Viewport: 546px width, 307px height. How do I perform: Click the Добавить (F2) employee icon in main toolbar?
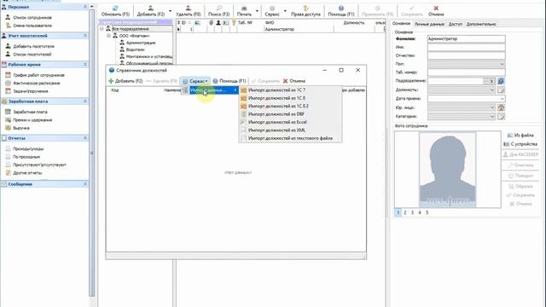click(x=151, y=9)
